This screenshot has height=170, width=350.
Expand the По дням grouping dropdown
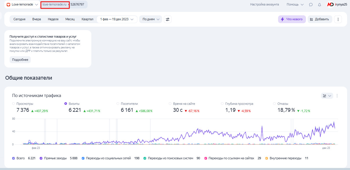[x=150, y=19]
